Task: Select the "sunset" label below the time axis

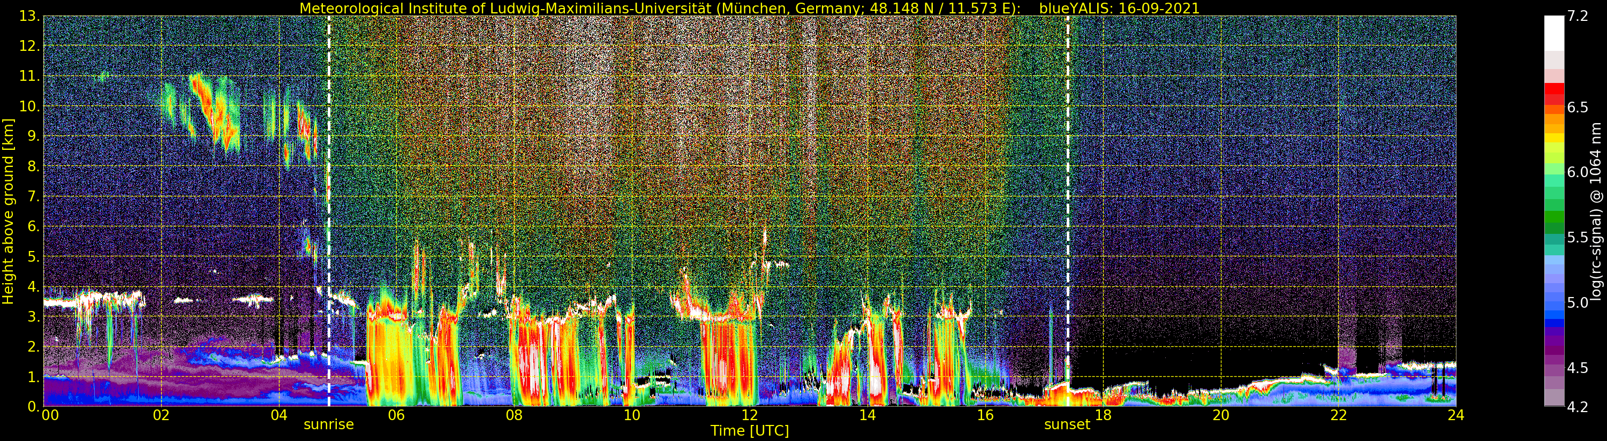Action: (1067, 425)
